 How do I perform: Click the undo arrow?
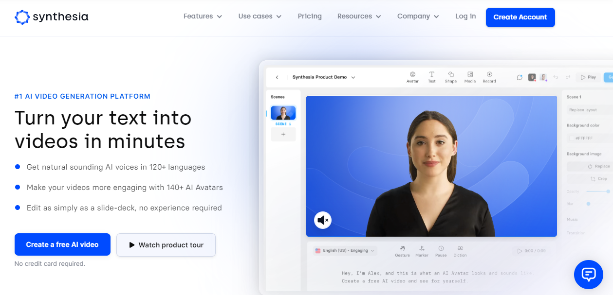click(556, 77)
